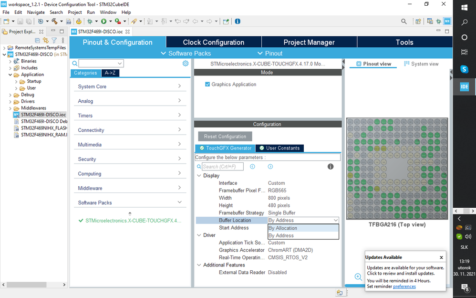Click the blue information toolbar icon
The height and width of the screenshot is (298, 476).
[x=238, y=21]
